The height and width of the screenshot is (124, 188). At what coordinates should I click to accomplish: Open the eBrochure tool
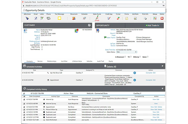tap(27, 18)
